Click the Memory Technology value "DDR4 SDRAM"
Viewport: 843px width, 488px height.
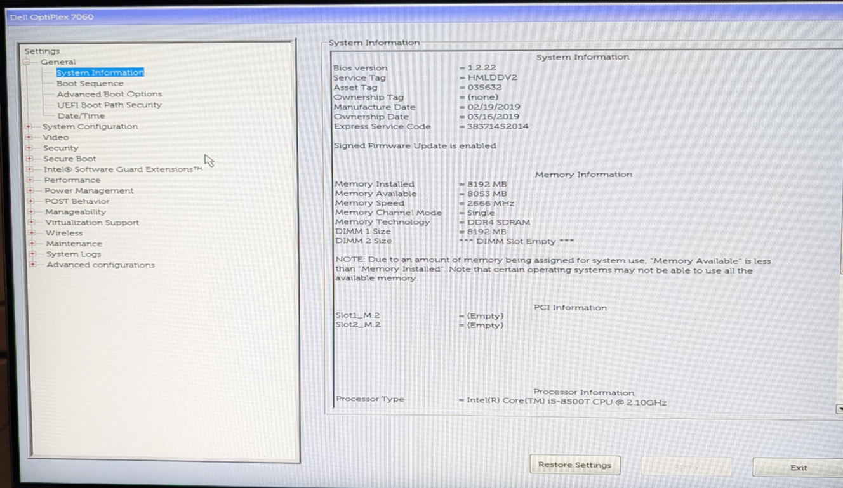tap(498, 223)
